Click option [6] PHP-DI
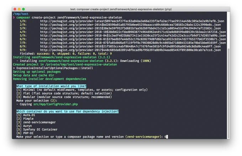This screenshot has width=242, height=156. click(x=25, y=133)
